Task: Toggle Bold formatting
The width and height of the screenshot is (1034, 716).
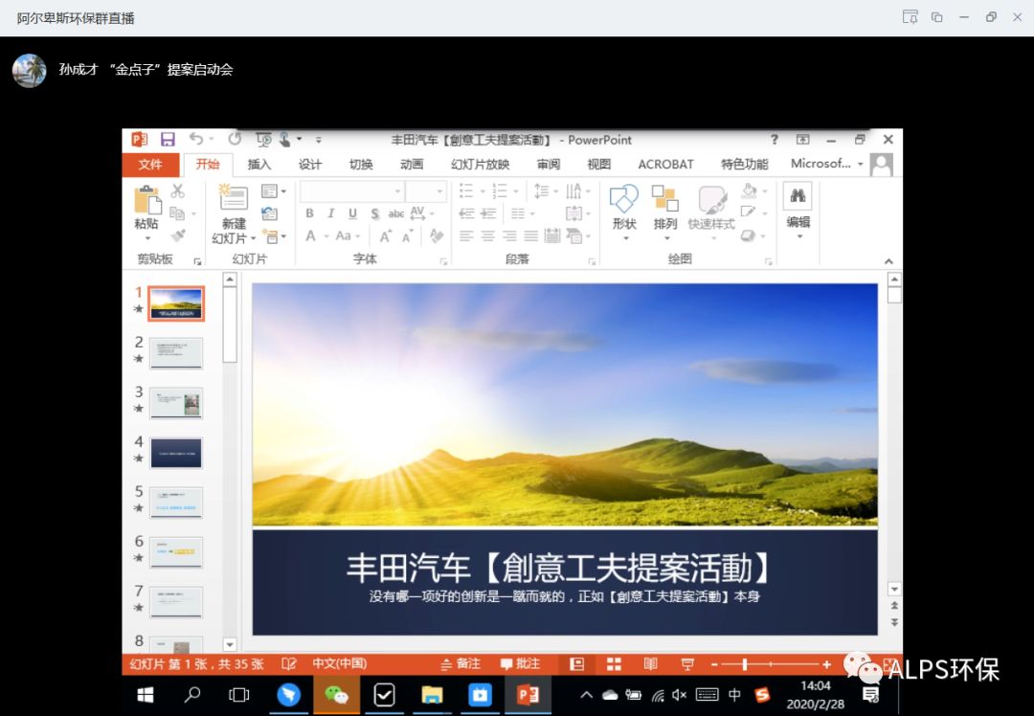Action: click(309, 213)
